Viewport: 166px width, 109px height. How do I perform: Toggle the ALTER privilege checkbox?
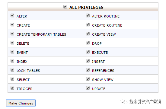point(12,16)
